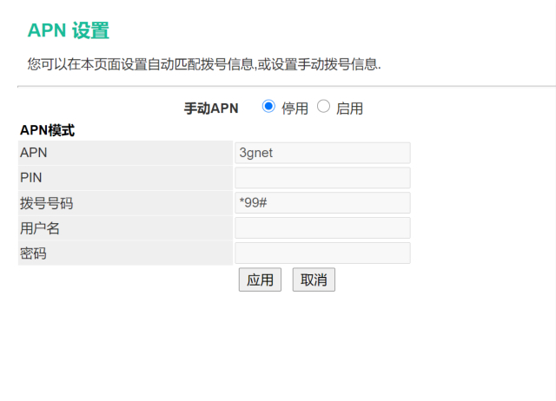Click the APN 设置 page heading
This screenshot has width=556, height=401.
coord(69,31)
